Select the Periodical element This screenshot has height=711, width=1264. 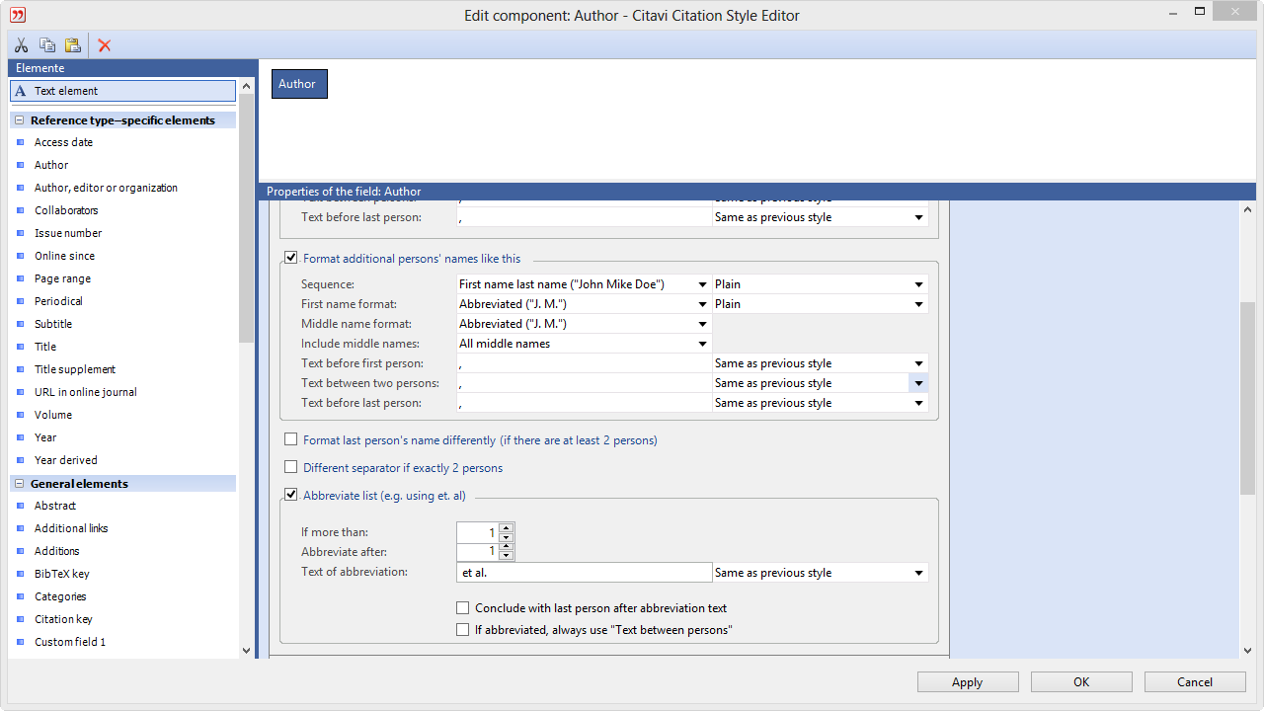58,301
